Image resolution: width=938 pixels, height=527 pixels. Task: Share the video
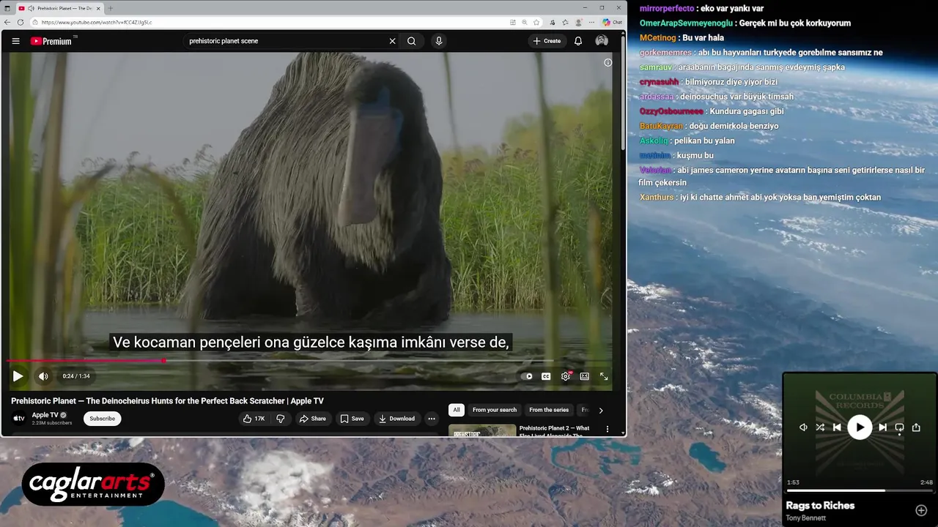(x=312, y=419)
